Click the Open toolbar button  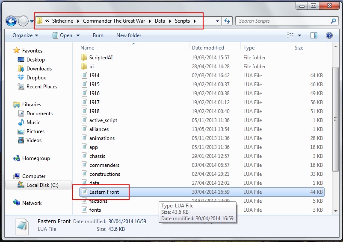pos(62,35)
